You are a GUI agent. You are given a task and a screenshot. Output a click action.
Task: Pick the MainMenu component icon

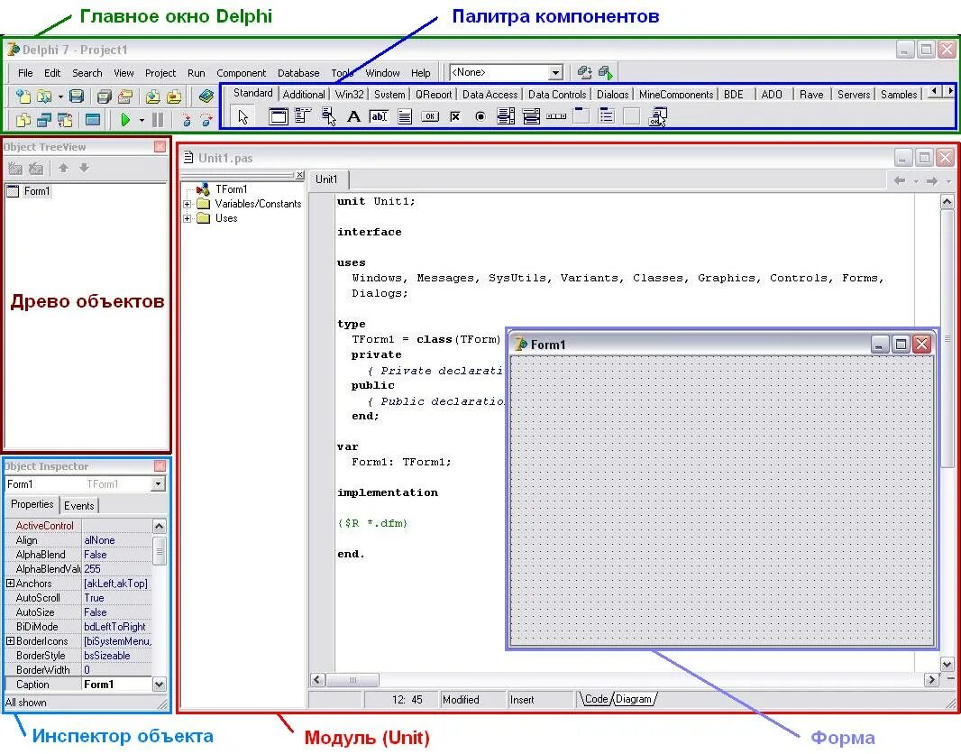[x=303, y=115]
